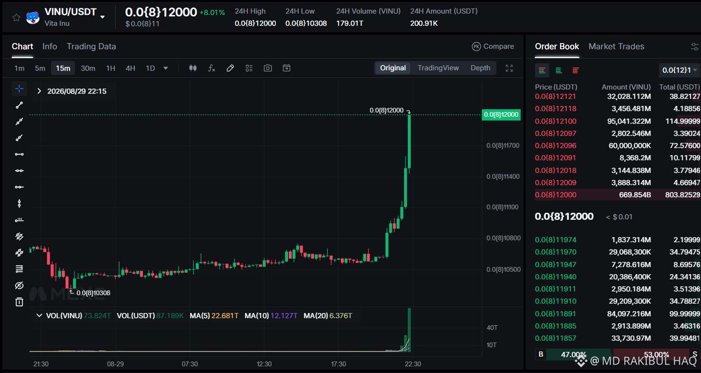The image size is (701, 373).
Task: Click the pencil drawing tools icon
Action: tap(230, 68)
